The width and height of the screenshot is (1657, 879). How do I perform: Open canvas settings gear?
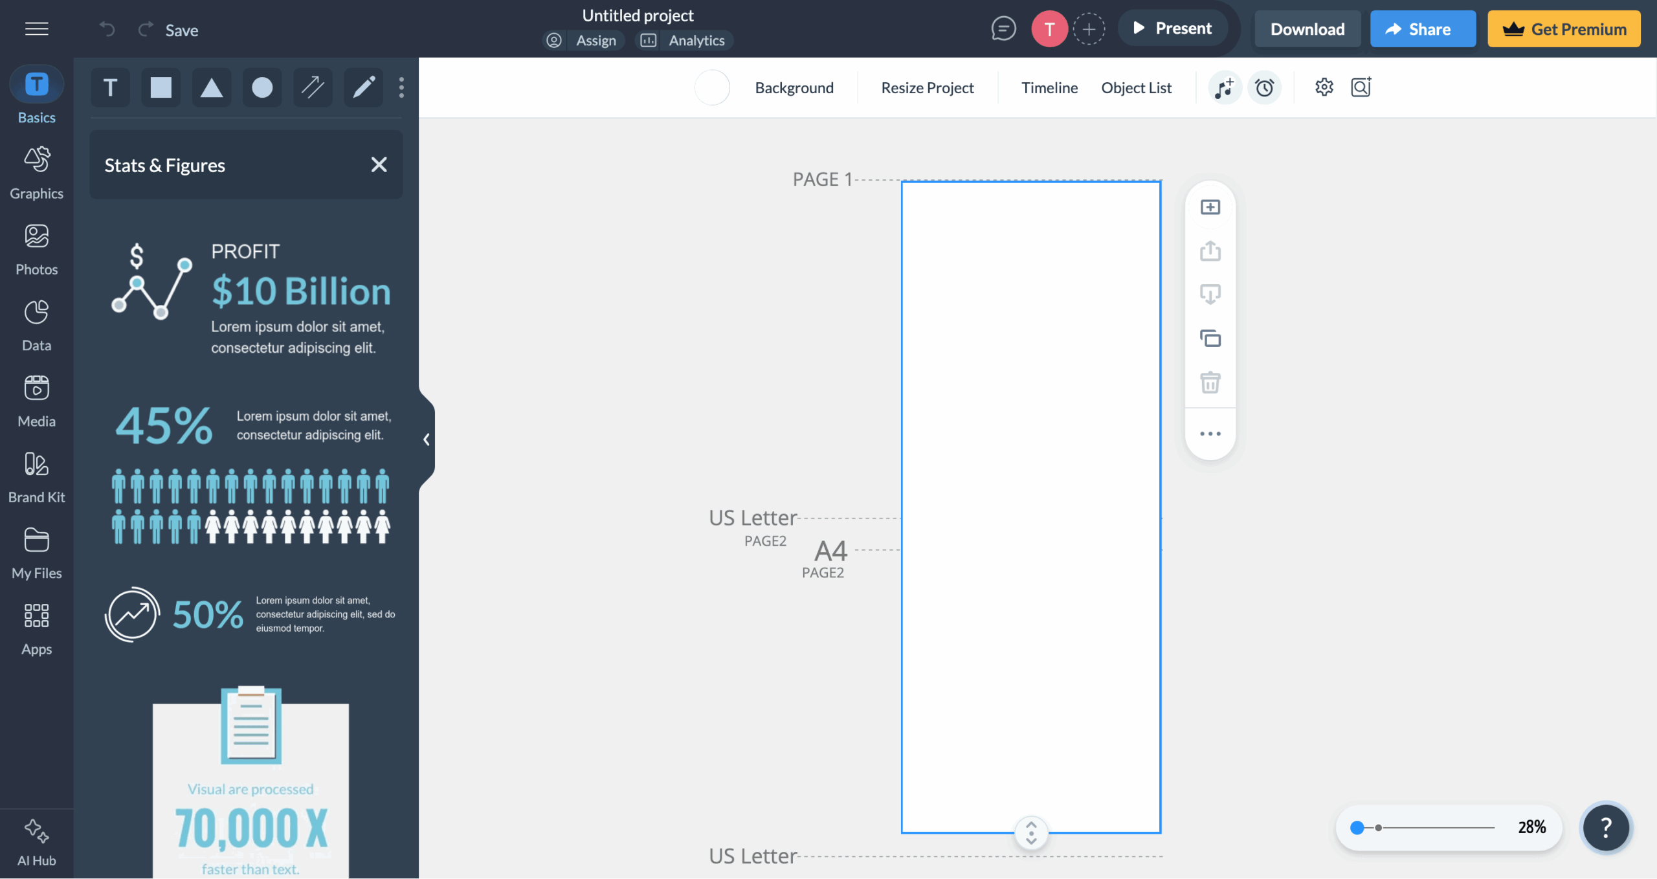click(1324, 87)
